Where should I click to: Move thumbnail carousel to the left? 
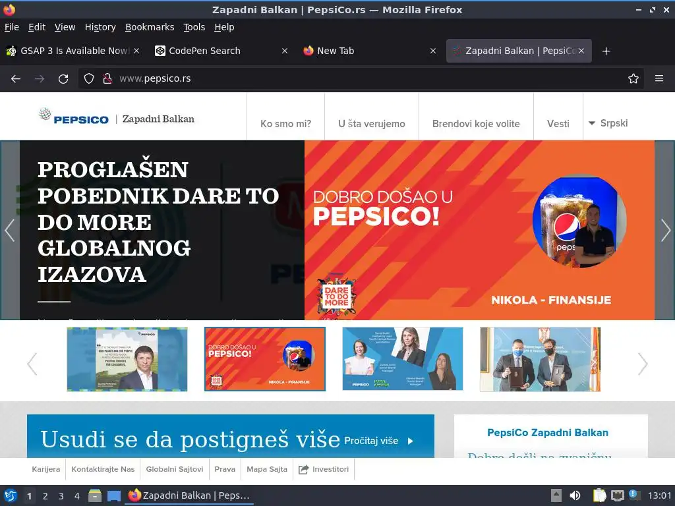[32, 364]
